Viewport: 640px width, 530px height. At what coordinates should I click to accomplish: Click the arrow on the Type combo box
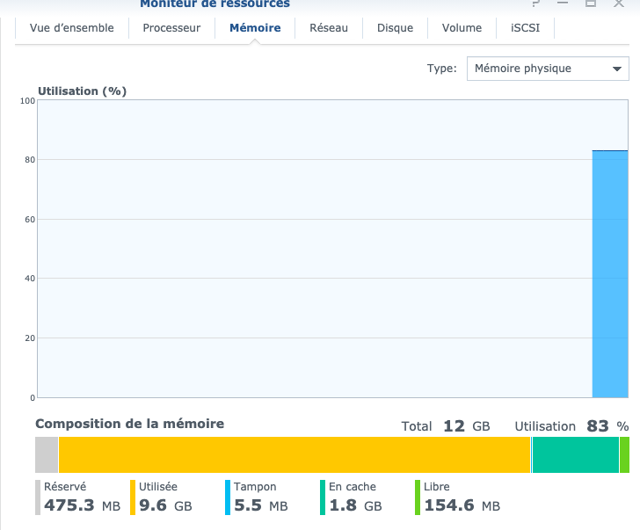pyautogui.click(x=617, y=69)
